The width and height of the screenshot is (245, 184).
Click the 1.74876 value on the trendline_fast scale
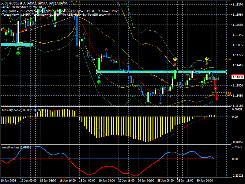pos(237,147)
